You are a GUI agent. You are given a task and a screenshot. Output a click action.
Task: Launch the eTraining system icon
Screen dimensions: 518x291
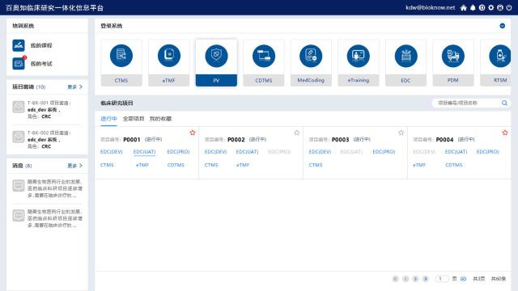[x=359, y=56]
